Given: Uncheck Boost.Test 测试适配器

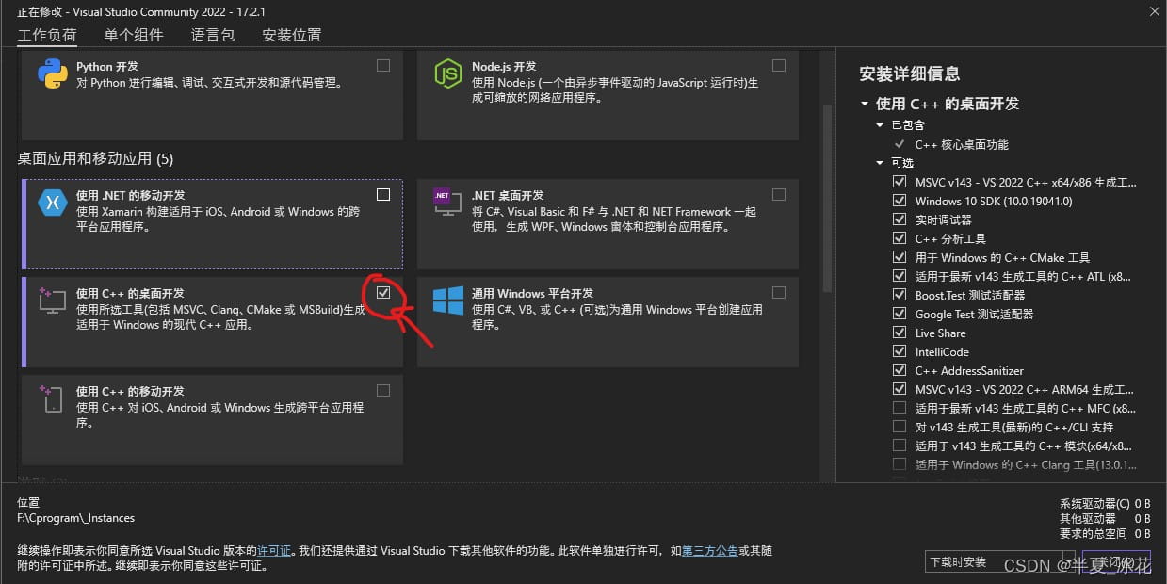Looking at the screenshot, I should click(899, 295).
